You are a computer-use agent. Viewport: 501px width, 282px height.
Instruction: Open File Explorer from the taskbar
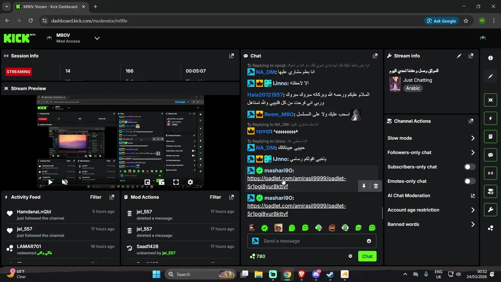click(x=259, y=274)
